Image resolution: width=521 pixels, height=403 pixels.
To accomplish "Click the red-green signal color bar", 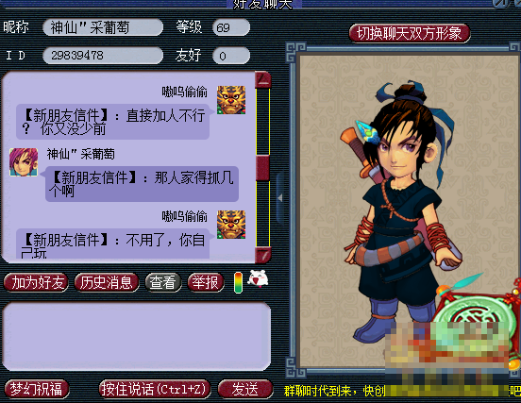I will (238, 282).
